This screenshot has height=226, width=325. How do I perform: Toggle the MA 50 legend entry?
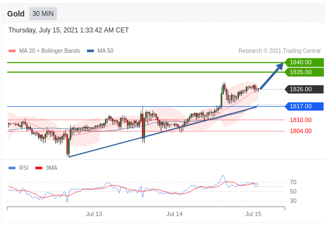[x=100, y=51]
